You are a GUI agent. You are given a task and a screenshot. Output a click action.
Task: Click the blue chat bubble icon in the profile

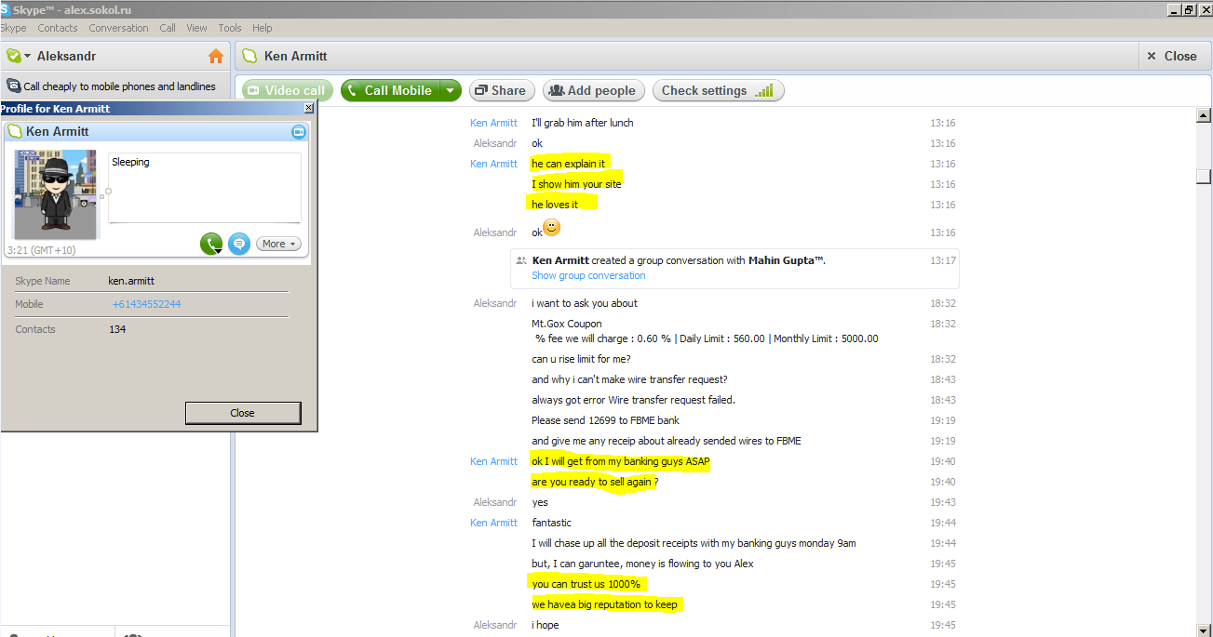click(239, 244)
